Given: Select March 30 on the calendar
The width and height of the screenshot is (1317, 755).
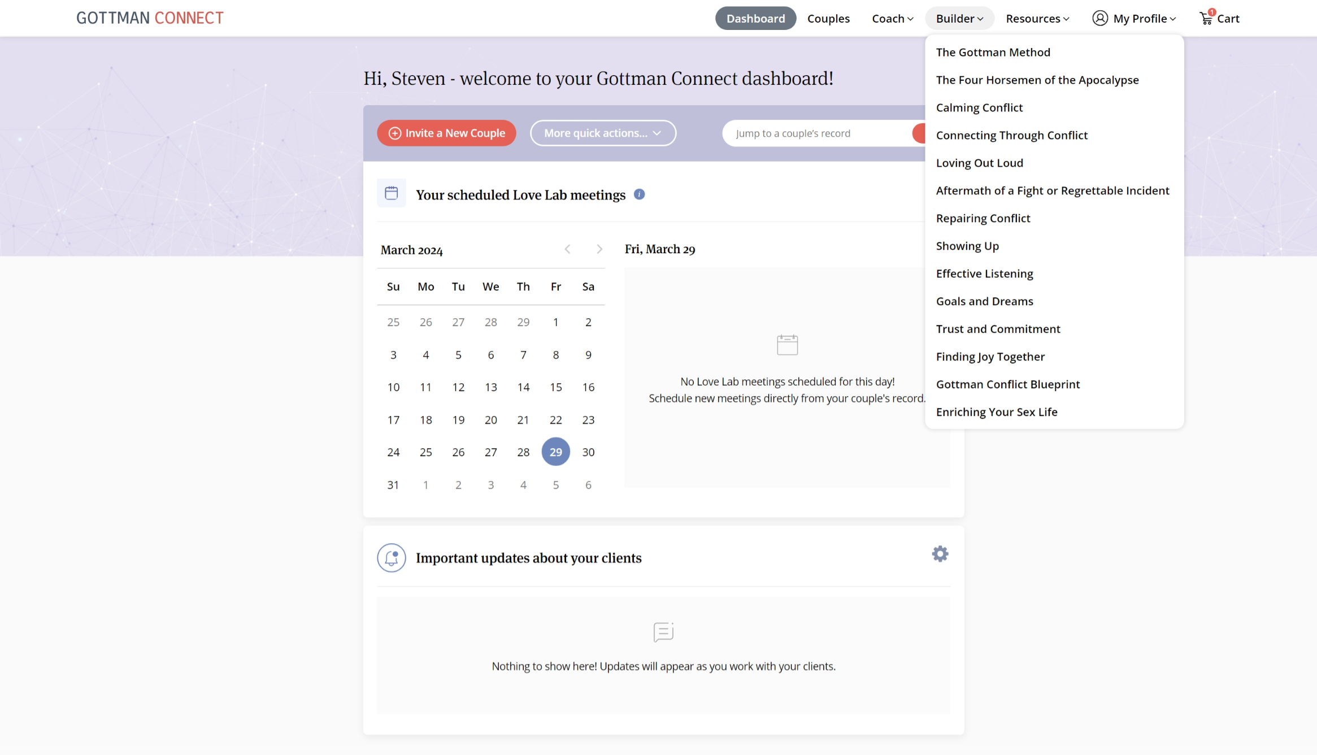Looking at the screenshot, I should point(588,452).
